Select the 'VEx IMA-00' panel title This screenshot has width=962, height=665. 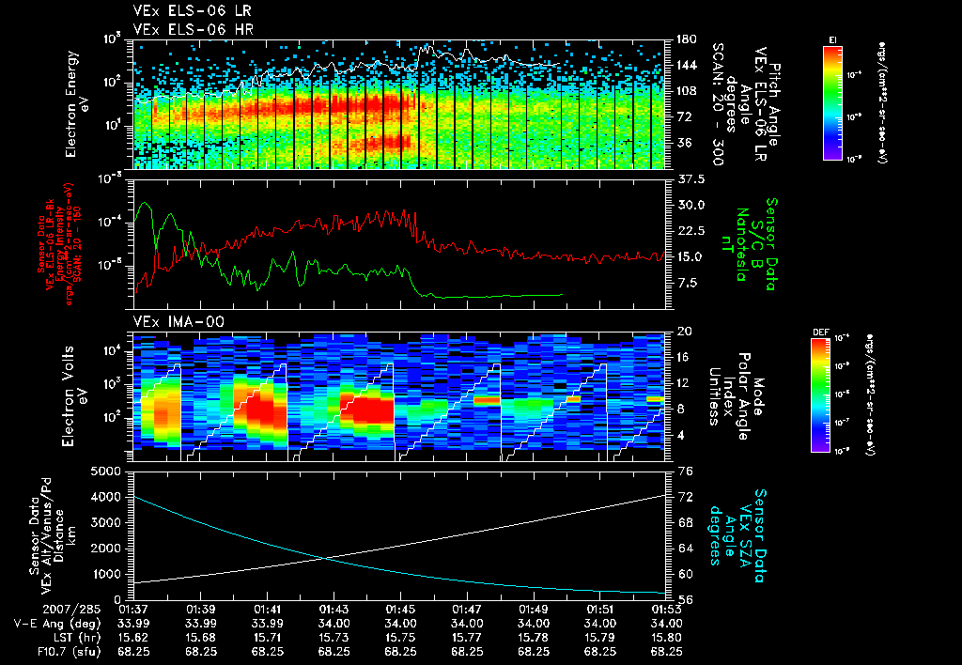point(178,322)
